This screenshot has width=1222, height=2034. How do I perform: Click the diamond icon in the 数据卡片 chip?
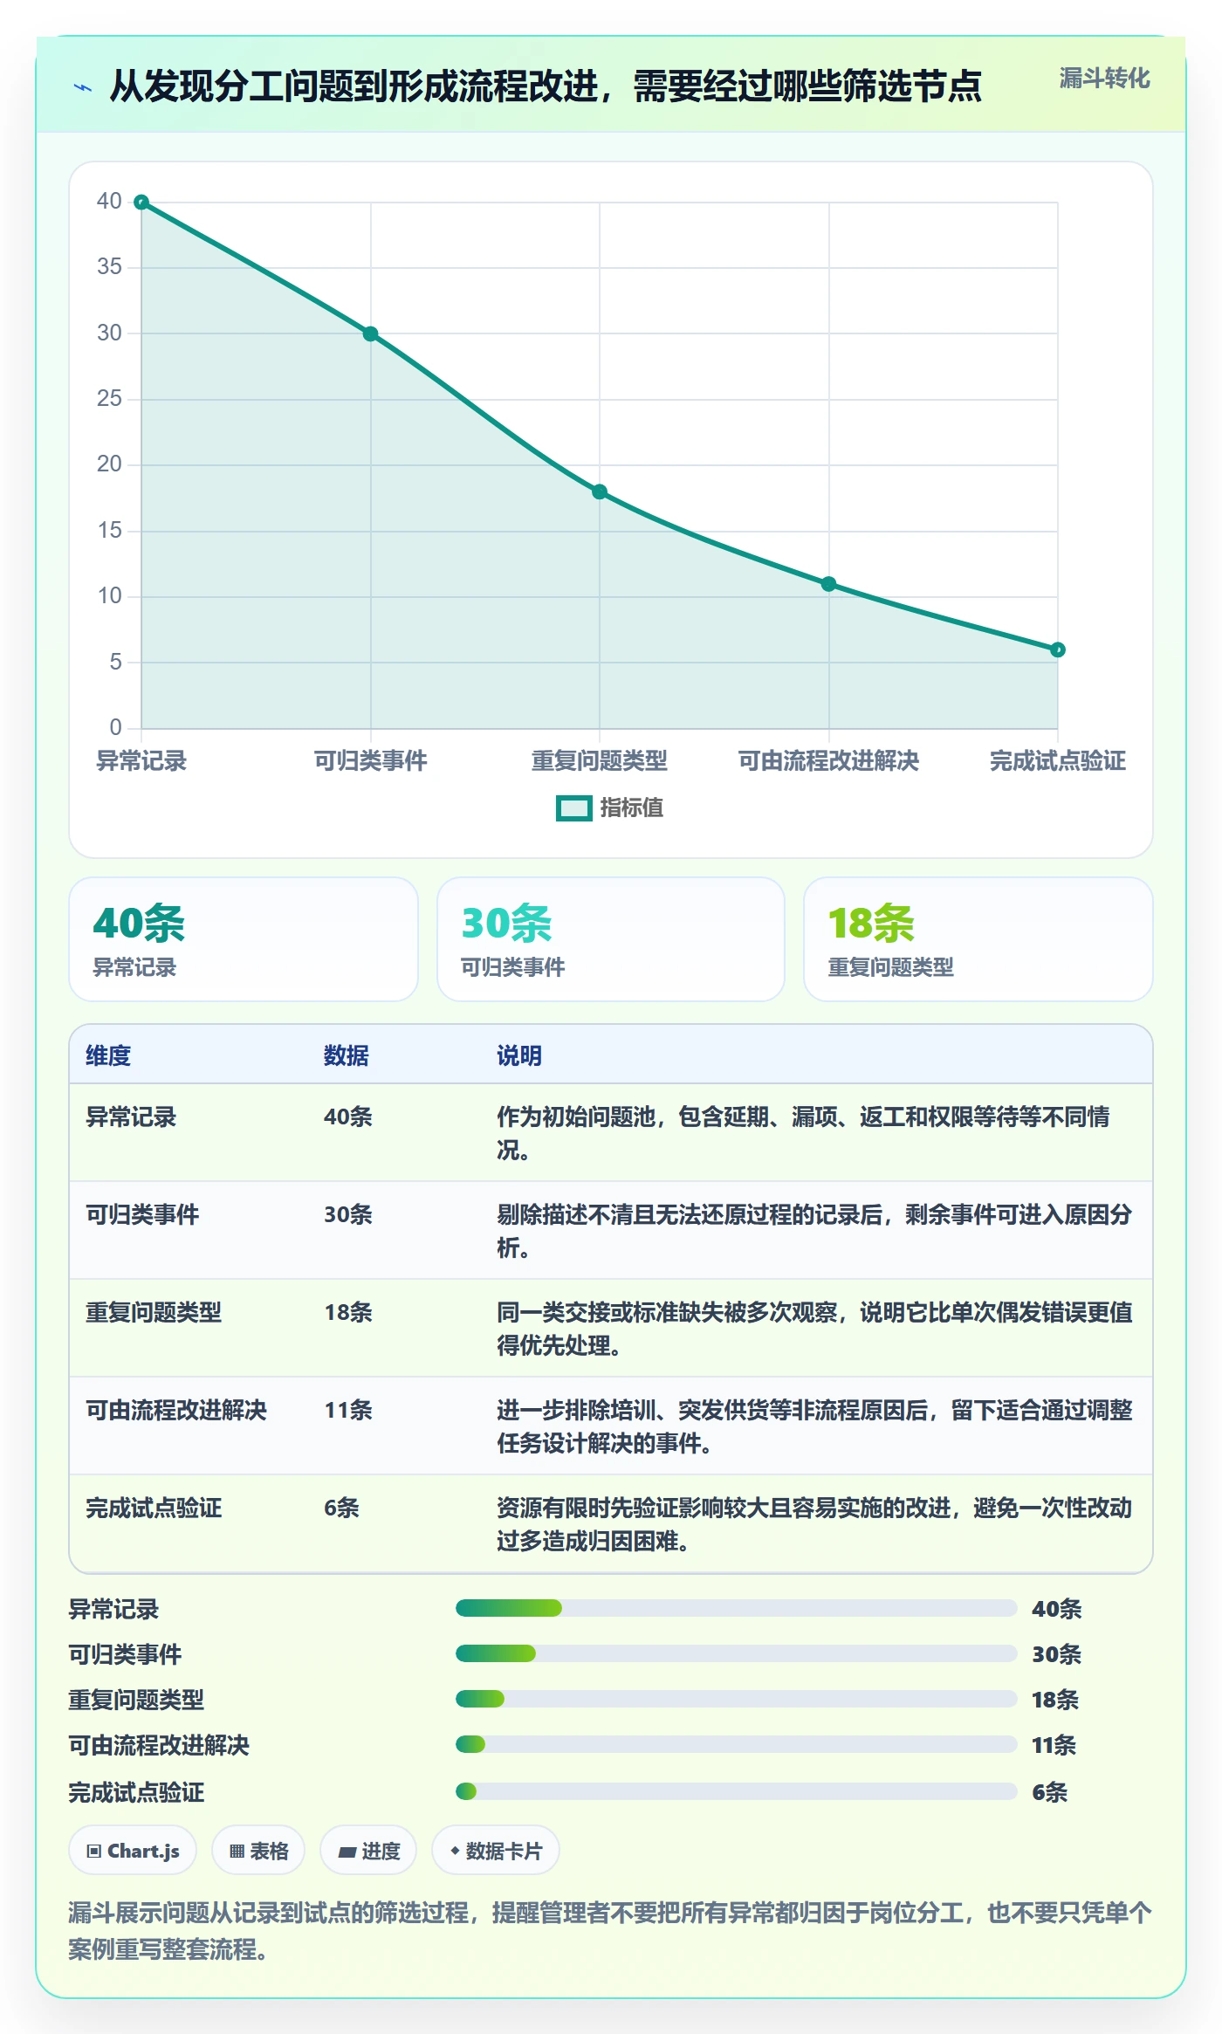pyautogui.click(x=455, y=1850)
